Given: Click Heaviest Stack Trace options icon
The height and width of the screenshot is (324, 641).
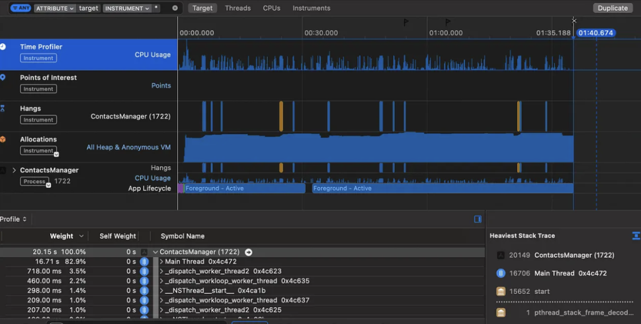Looking at the screenshot, I should pos(636,235).
